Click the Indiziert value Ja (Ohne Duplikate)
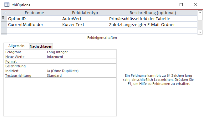204x120 pixels. pos(81,71)
